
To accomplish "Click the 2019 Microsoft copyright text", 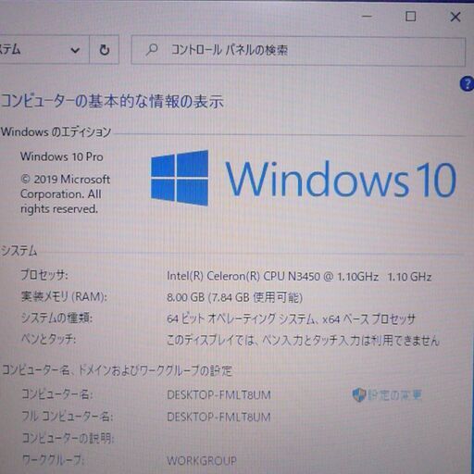I will coord(65,194).
